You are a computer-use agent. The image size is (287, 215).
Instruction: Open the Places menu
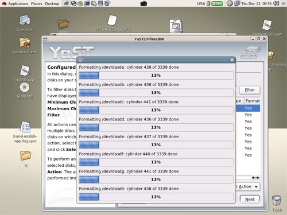[37, 3]
